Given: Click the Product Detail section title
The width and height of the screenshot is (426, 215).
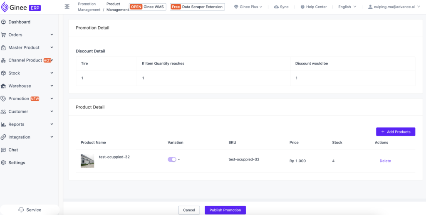Looking at the screenshot, I should (x=90, y=107).
